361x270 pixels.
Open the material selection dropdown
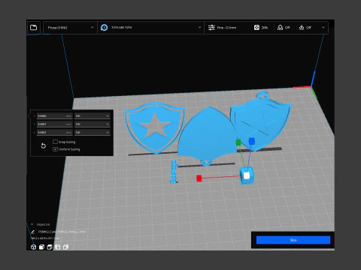click(150, 28)
